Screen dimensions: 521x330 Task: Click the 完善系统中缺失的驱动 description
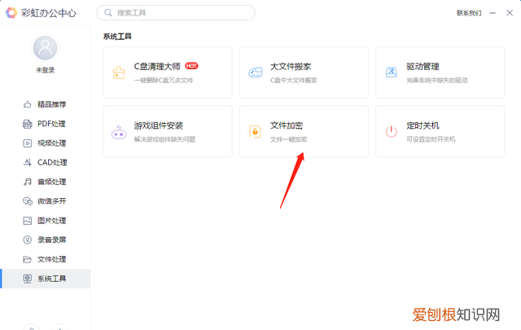point(437,80)
